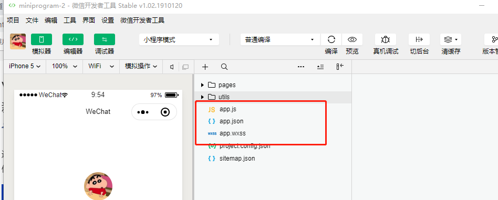
Task: Click the braces icon beside sitemap.json
Action: click(212, 158)
